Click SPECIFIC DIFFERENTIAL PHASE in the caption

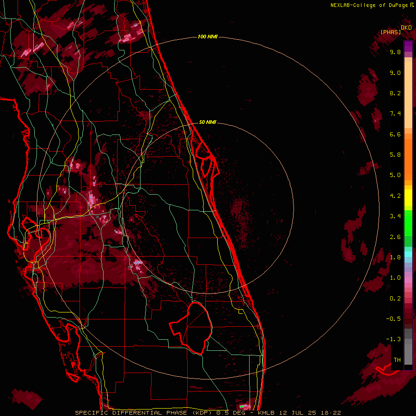131,413
